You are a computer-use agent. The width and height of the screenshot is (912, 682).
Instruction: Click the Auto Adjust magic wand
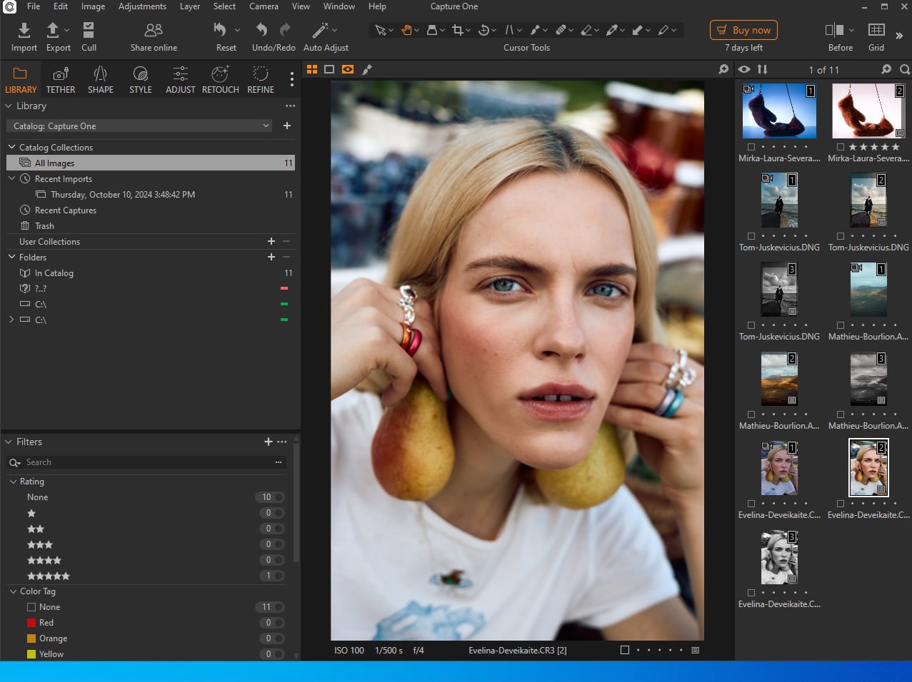point(320,30)
